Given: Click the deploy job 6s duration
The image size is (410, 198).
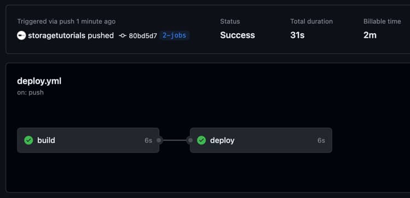Looking at the screenshot, I should point(321,141).
